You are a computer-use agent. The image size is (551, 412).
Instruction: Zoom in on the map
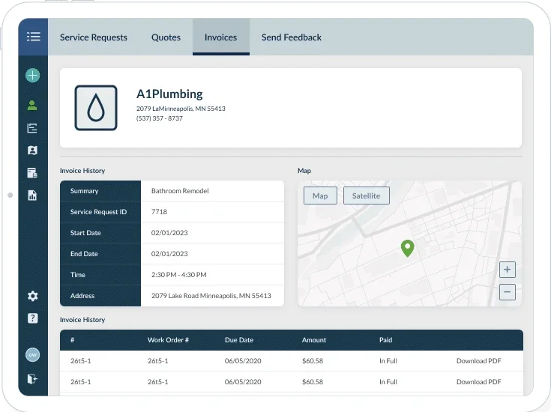pyautogui.click(x=507, y=270)
